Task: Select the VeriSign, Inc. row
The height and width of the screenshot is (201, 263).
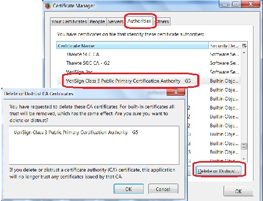Action: tap(149, 72)
